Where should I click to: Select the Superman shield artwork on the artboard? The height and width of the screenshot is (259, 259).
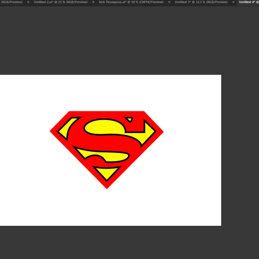click(x=107, y=150)
